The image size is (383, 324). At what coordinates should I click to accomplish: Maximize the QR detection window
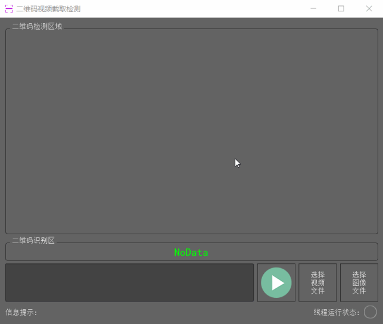click(341, 8)
